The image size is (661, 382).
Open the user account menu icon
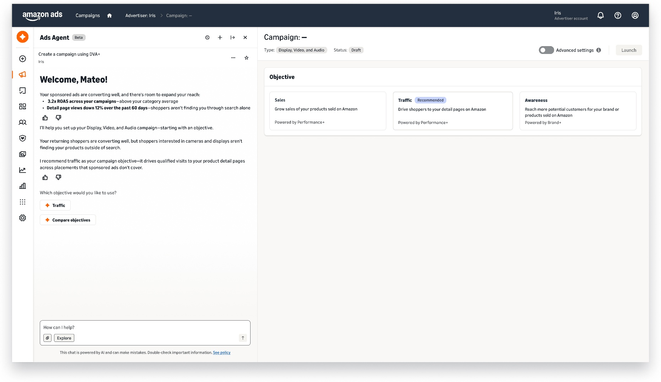click(635, 16)
